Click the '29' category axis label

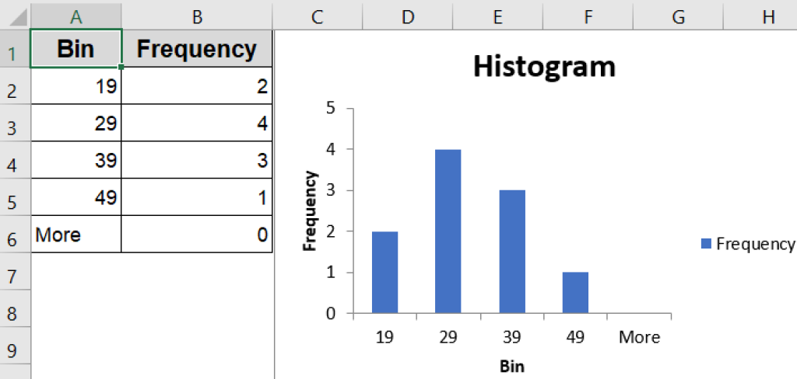click(448, 337)
